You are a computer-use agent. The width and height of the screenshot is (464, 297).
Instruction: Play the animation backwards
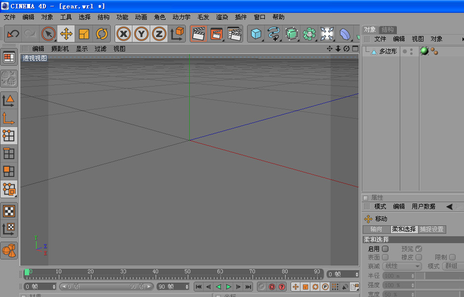point(218,287)
